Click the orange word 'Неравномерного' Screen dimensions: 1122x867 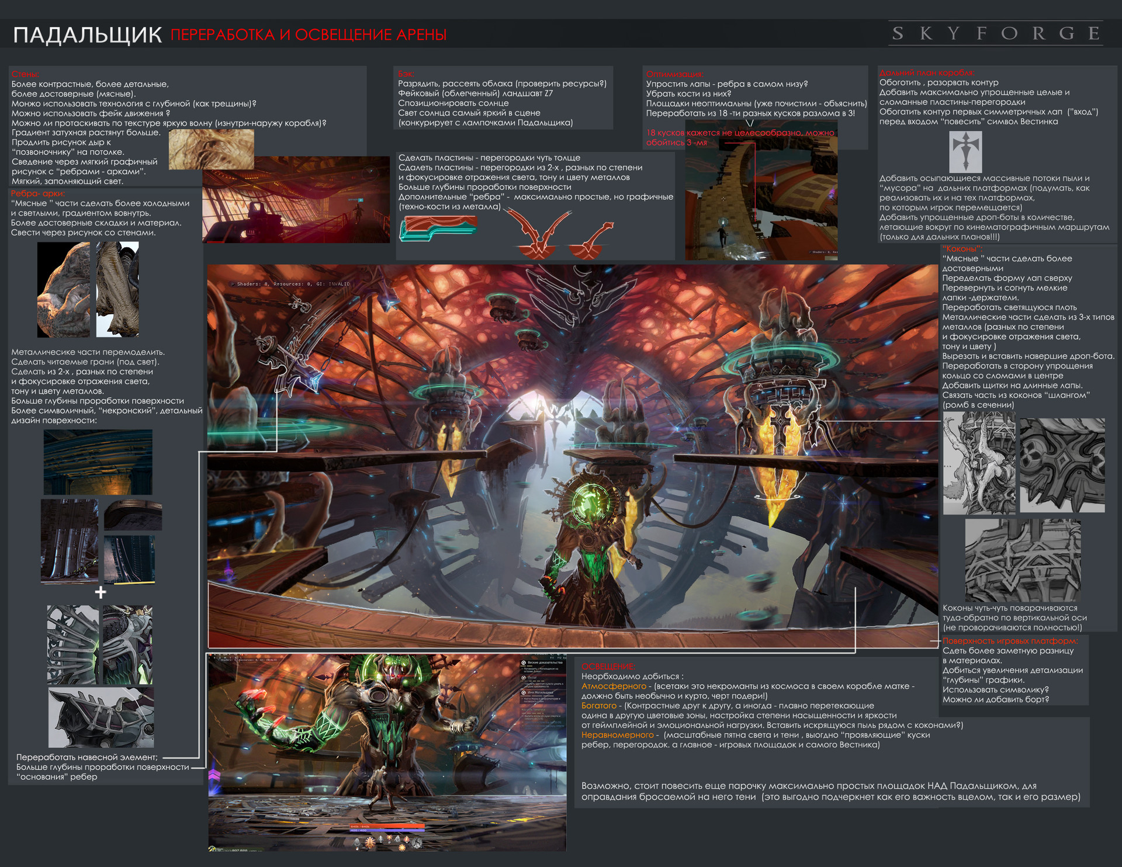pos(618,735)
